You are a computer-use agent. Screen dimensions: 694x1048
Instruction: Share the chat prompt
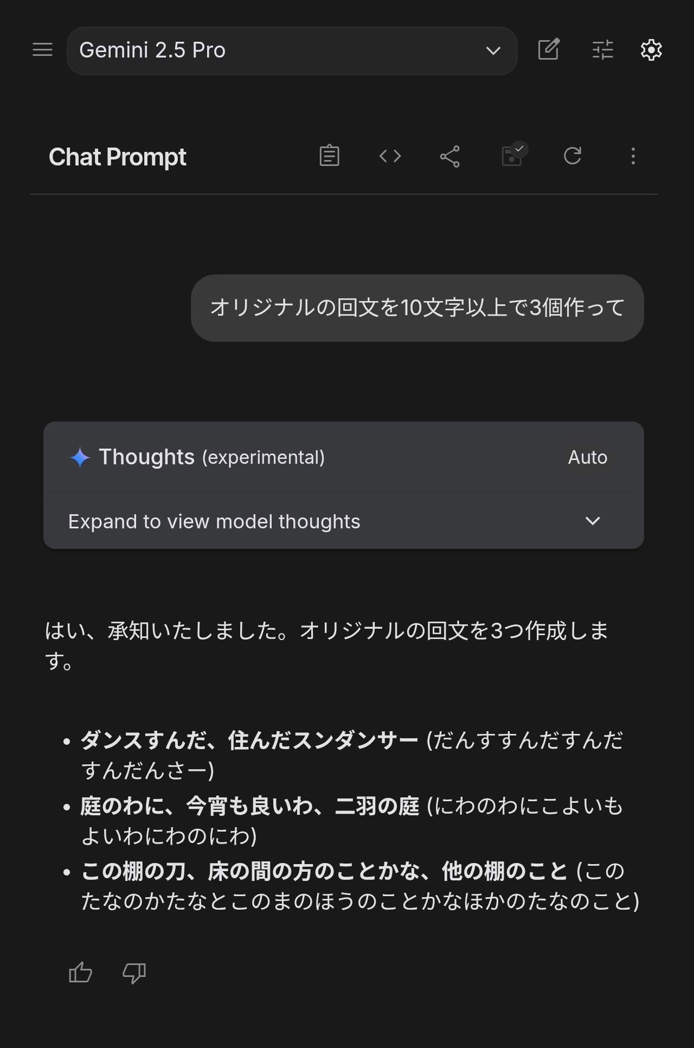tap(450, 156)
